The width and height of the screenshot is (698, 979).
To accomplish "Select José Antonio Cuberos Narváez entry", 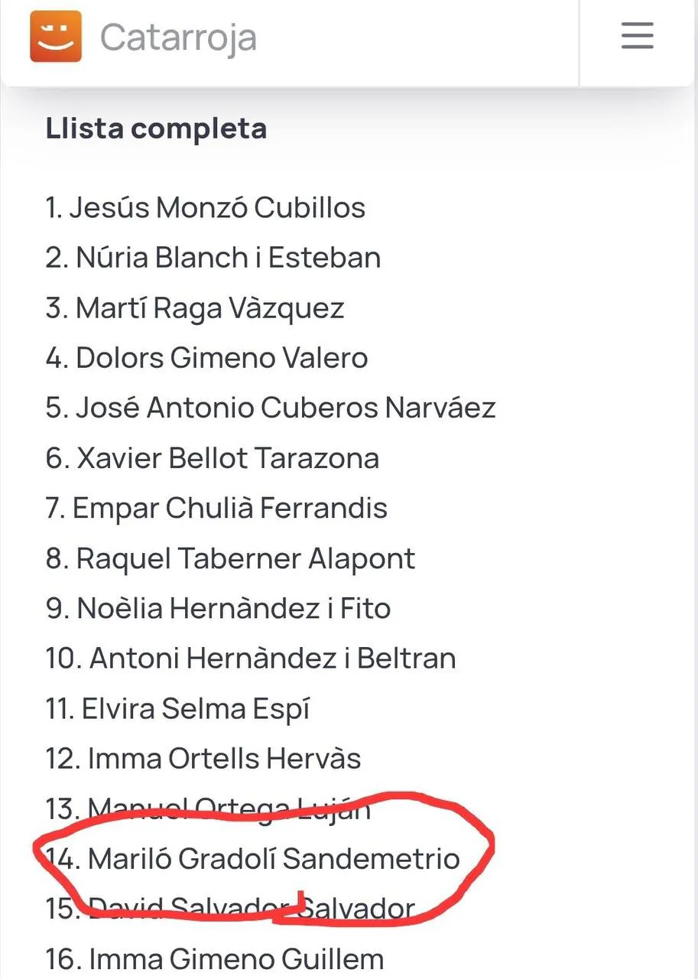I will tap(271, 408).
